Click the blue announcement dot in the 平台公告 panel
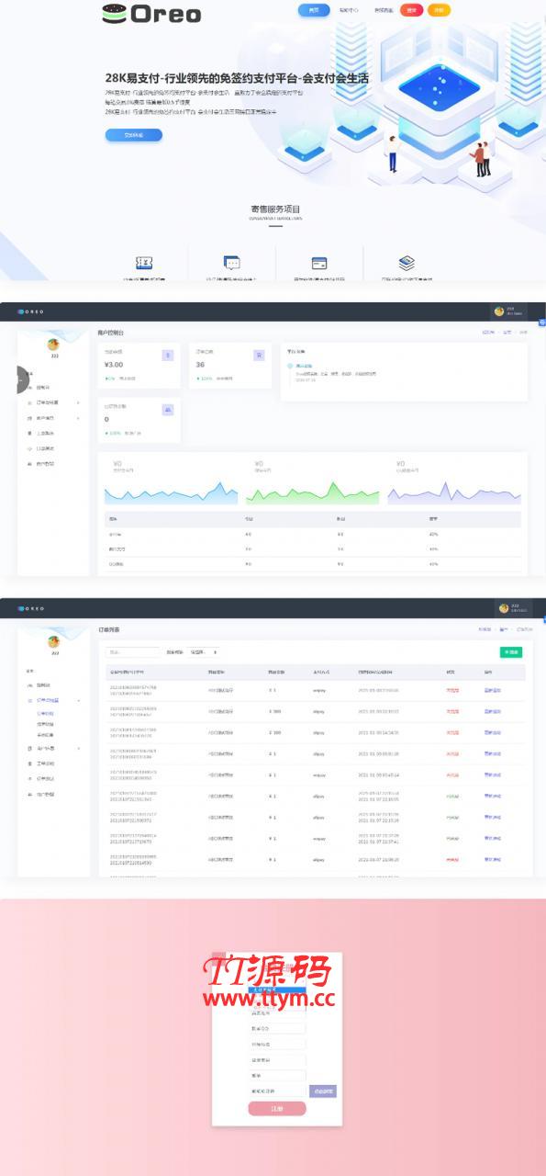Viewport: 546px width, 1176px height. 289,365
